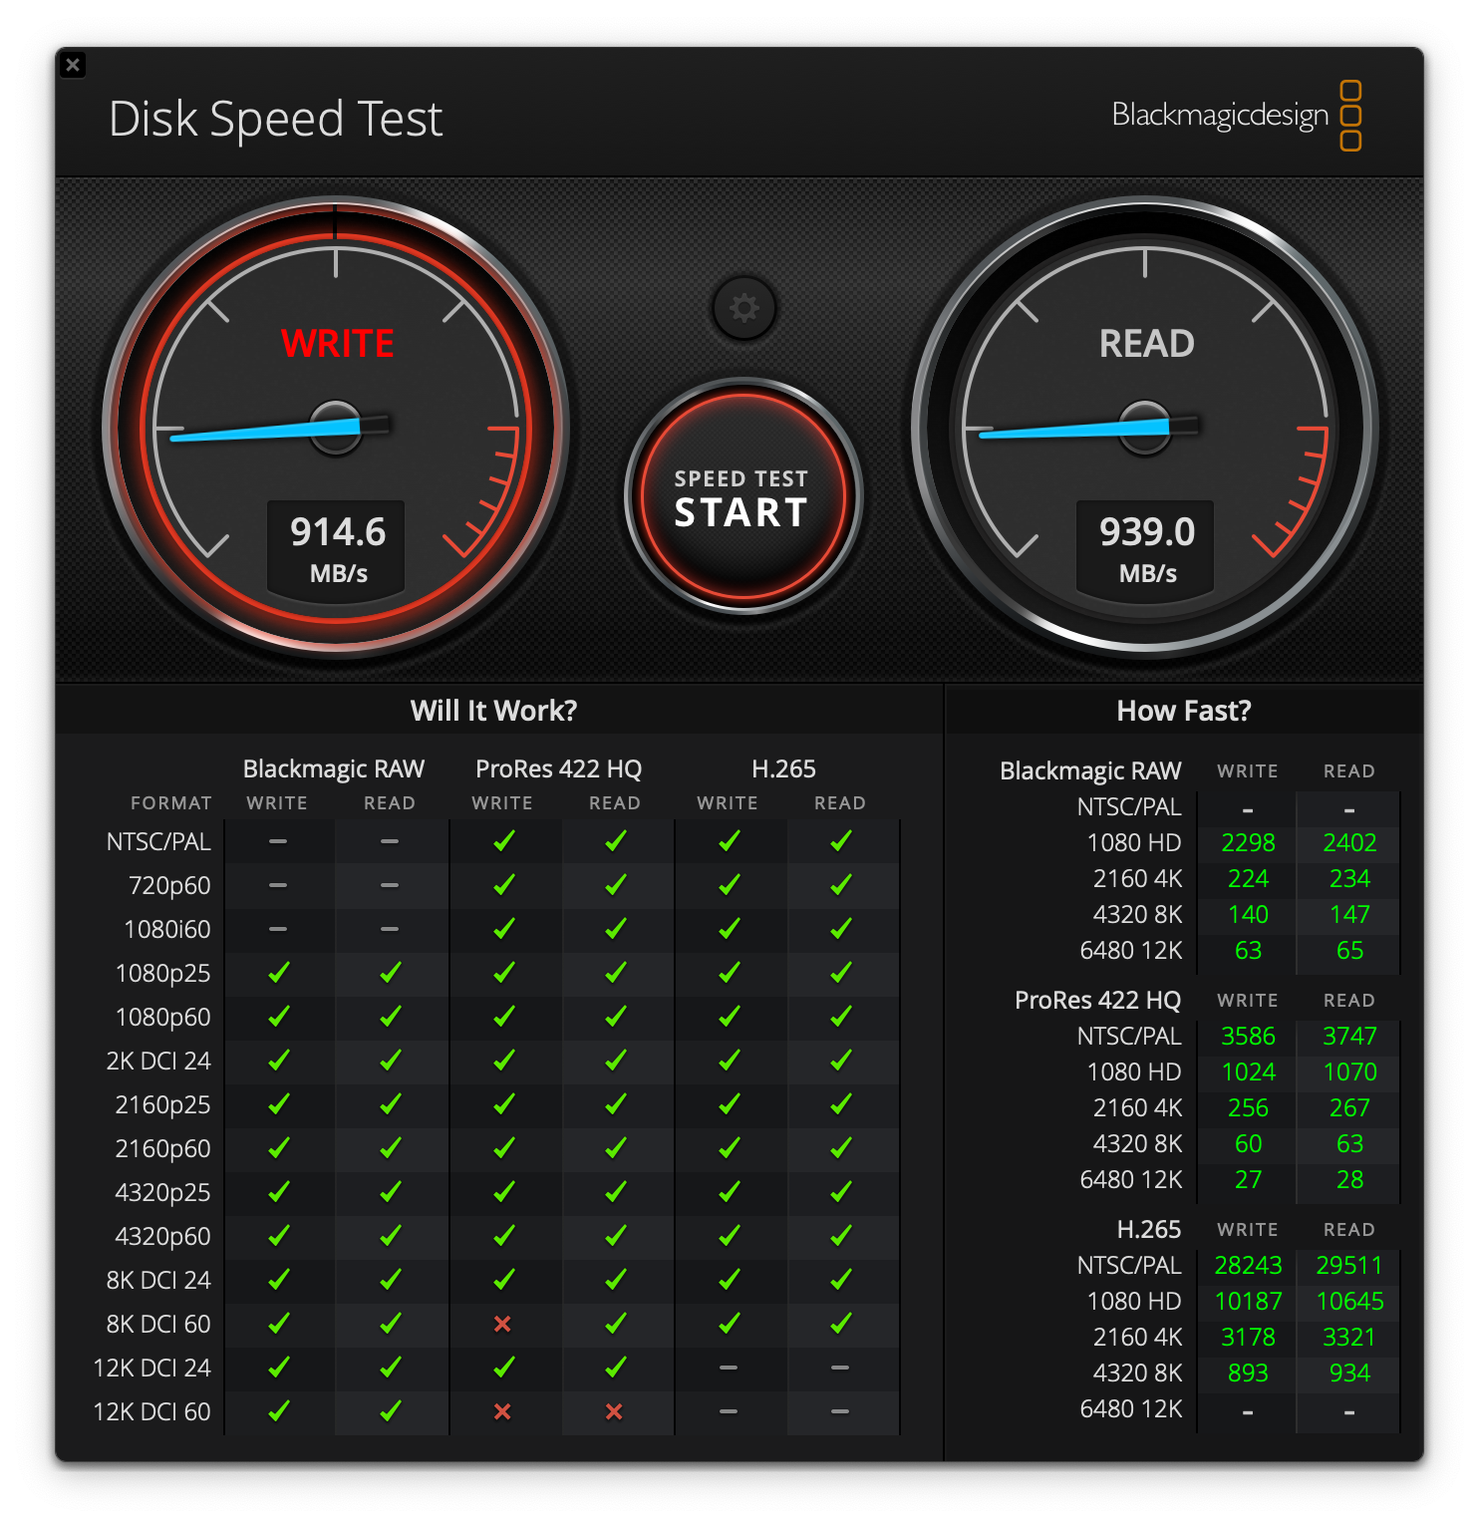
Task: Click the Blackmagic RAW write dash for 720p60
Action: coord(278,885)
